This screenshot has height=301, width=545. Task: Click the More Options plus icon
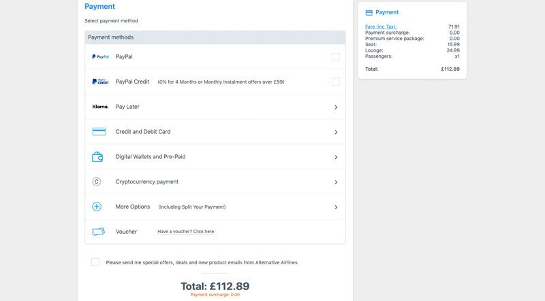point(97,207)
